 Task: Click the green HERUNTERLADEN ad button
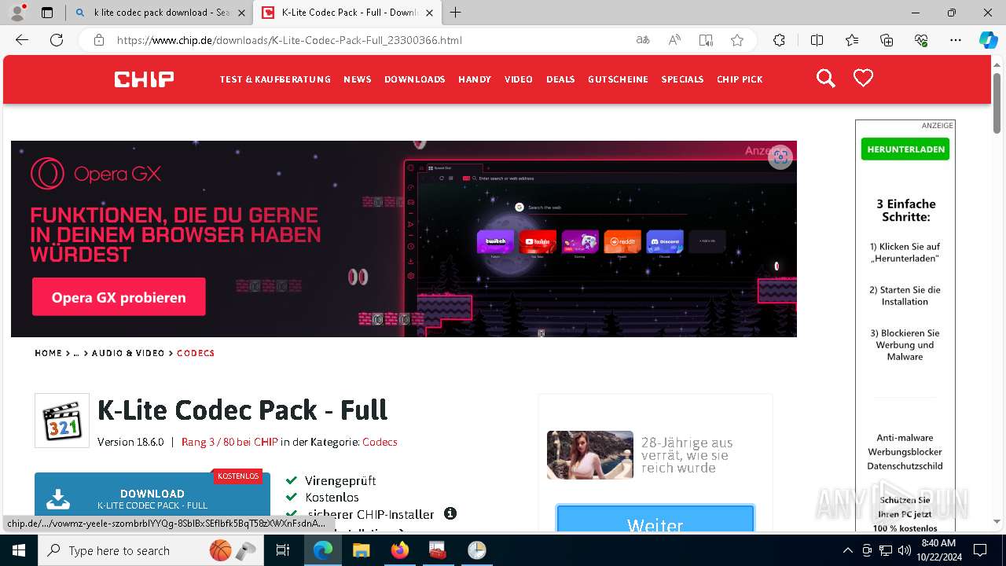[x=905, y=149]
